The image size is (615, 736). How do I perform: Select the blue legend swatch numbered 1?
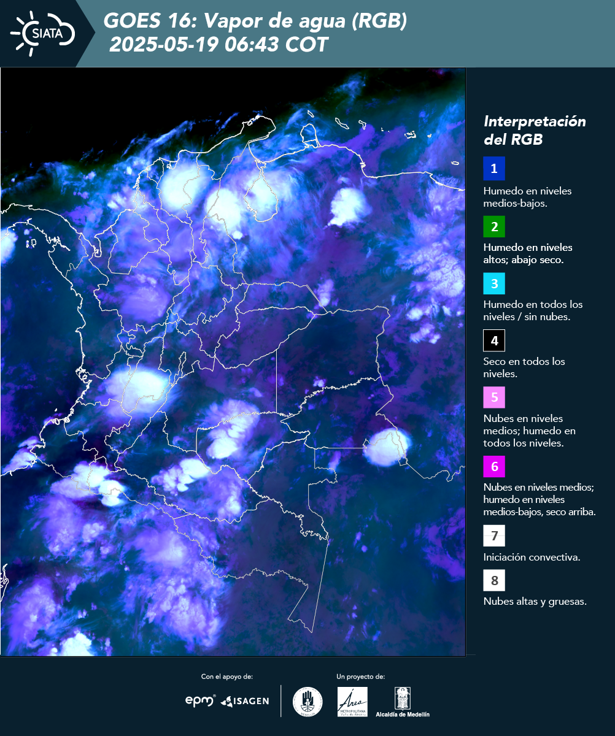pos(494,169)
